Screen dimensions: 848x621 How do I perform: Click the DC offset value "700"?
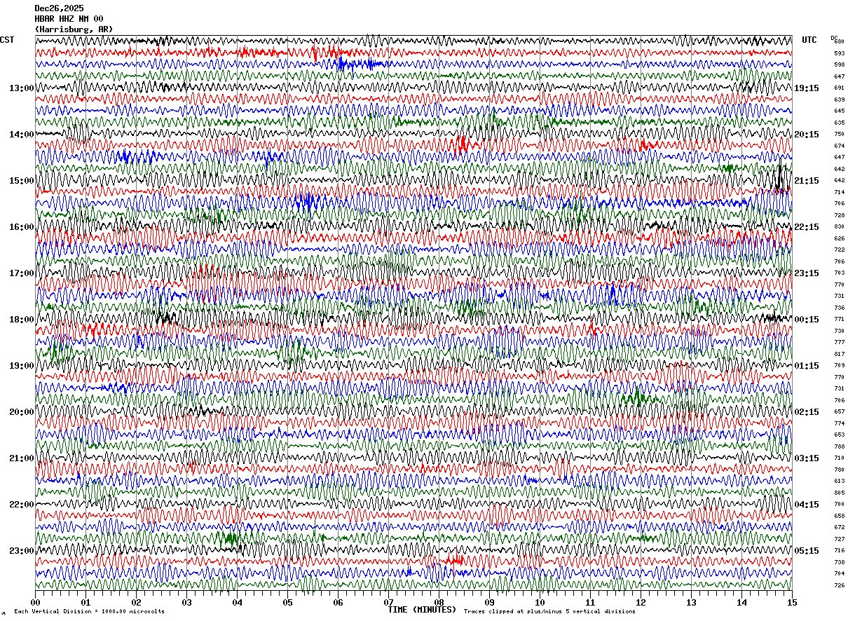[x=839, y=505]
